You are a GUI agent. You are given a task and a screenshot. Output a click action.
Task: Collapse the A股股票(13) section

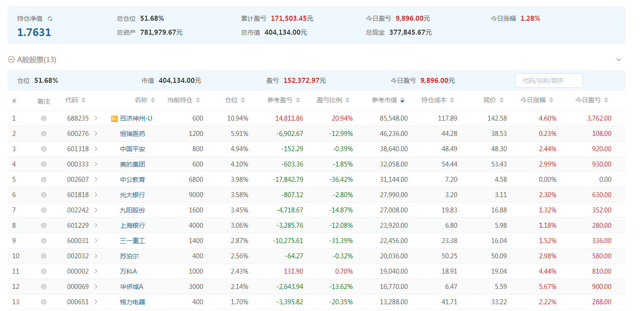coord(11,60)
